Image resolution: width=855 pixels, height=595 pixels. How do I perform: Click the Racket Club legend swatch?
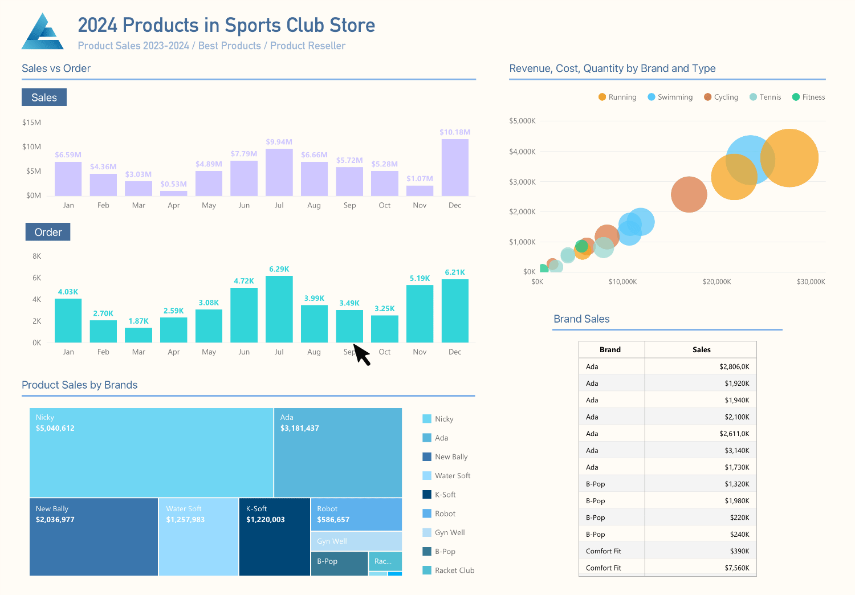(427, 570)
